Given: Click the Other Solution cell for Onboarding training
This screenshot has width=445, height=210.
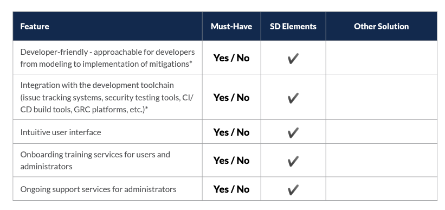Looking at the screenshot, I should click(382, 160).
